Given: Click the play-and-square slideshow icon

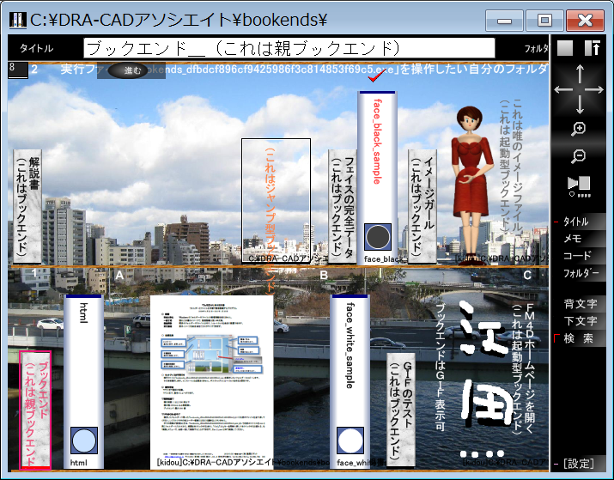Looking at the screenshot, I should pos(579,186).
